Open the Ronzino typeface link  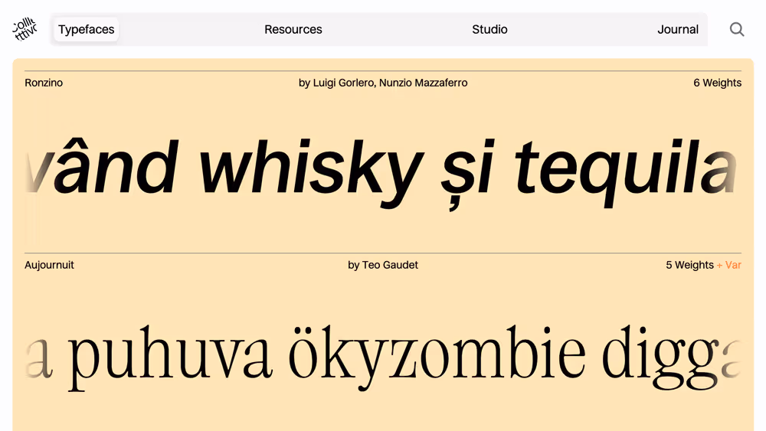(44, 83)
